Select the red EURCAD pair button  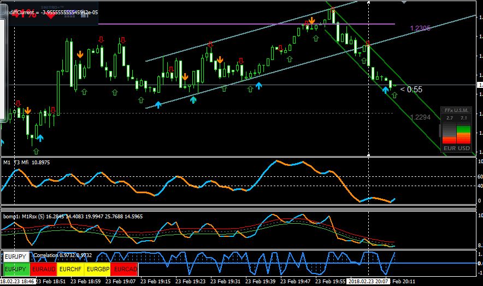pyautogui.click(x=125, y=269)
